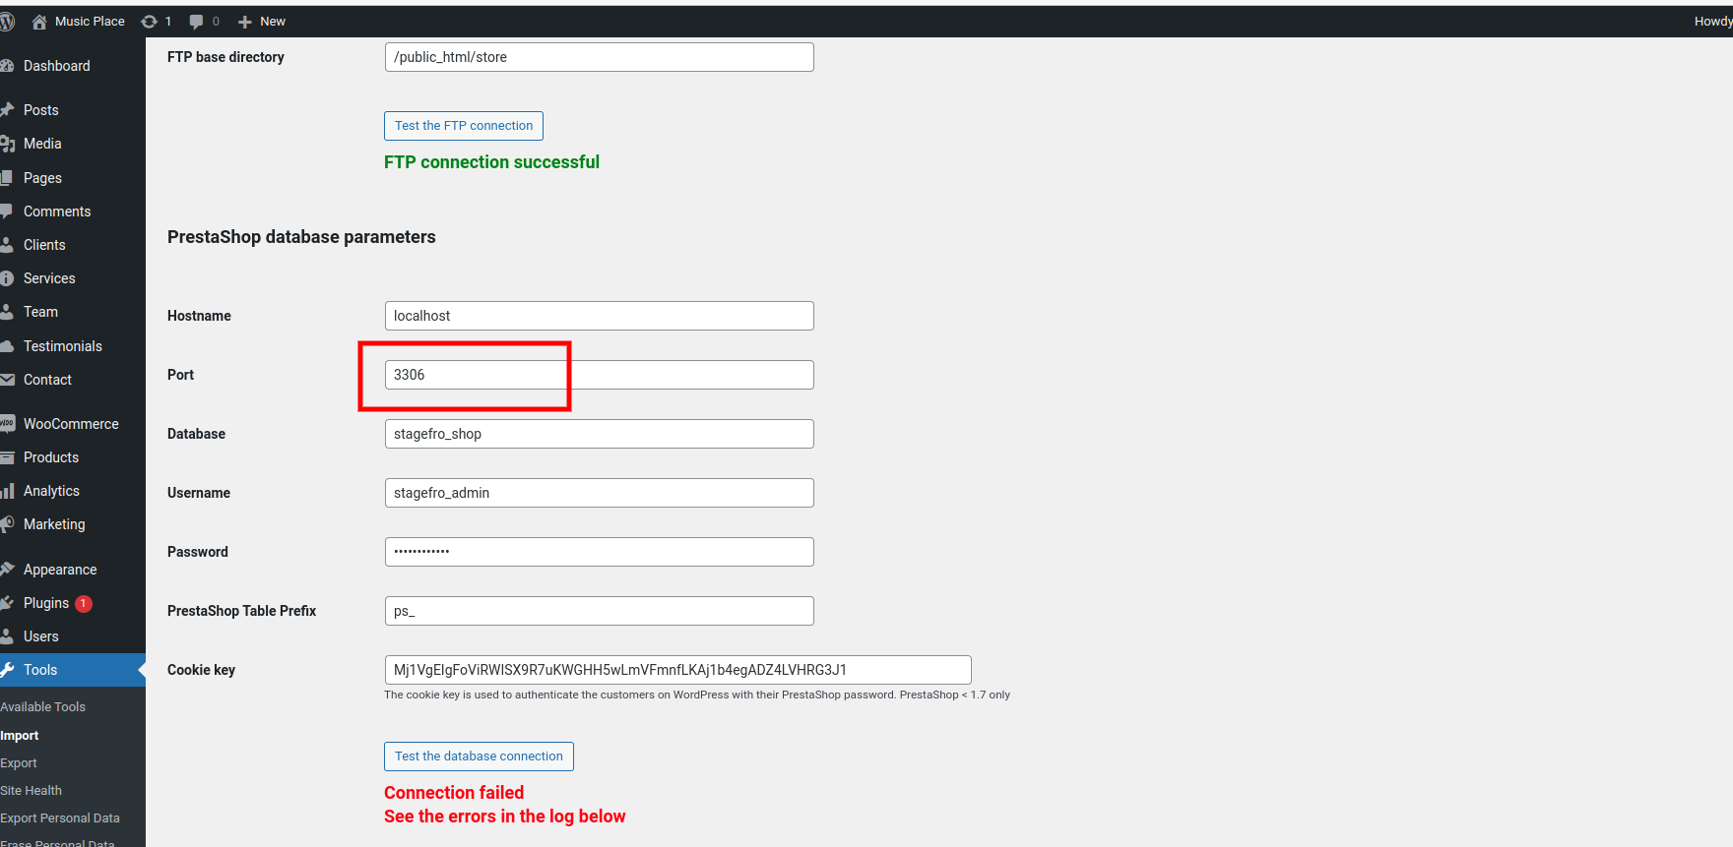Click the Marketing megaphone icon

point(7,524)
